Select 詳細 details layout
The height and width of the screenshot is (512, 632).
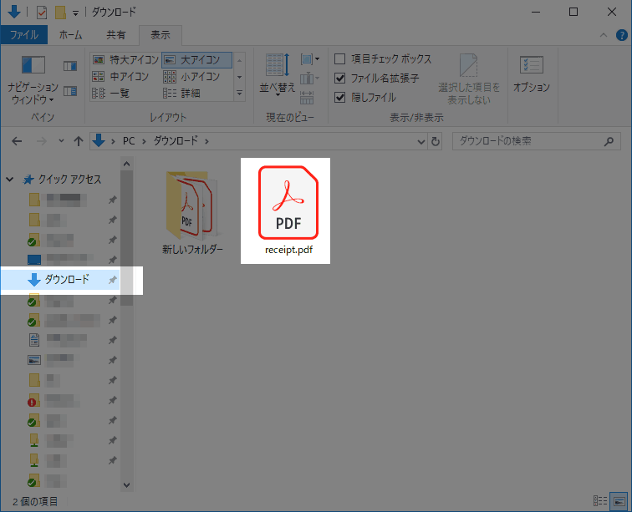(x=181, y=93)
